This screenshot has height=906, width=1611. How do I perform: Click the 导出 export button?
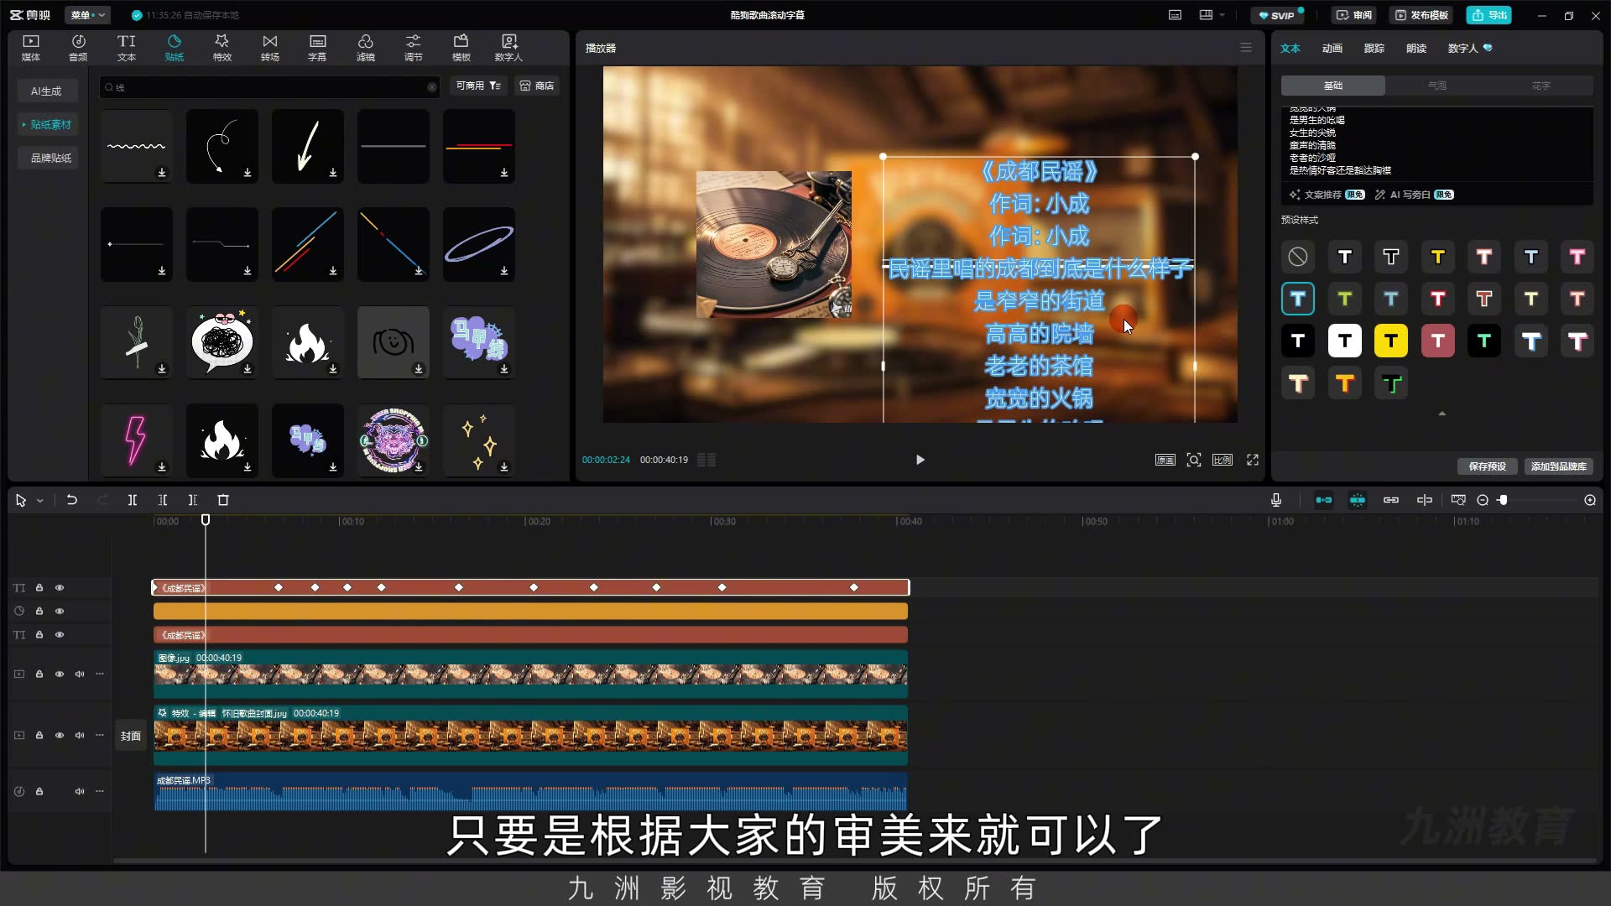[1489, 15]
